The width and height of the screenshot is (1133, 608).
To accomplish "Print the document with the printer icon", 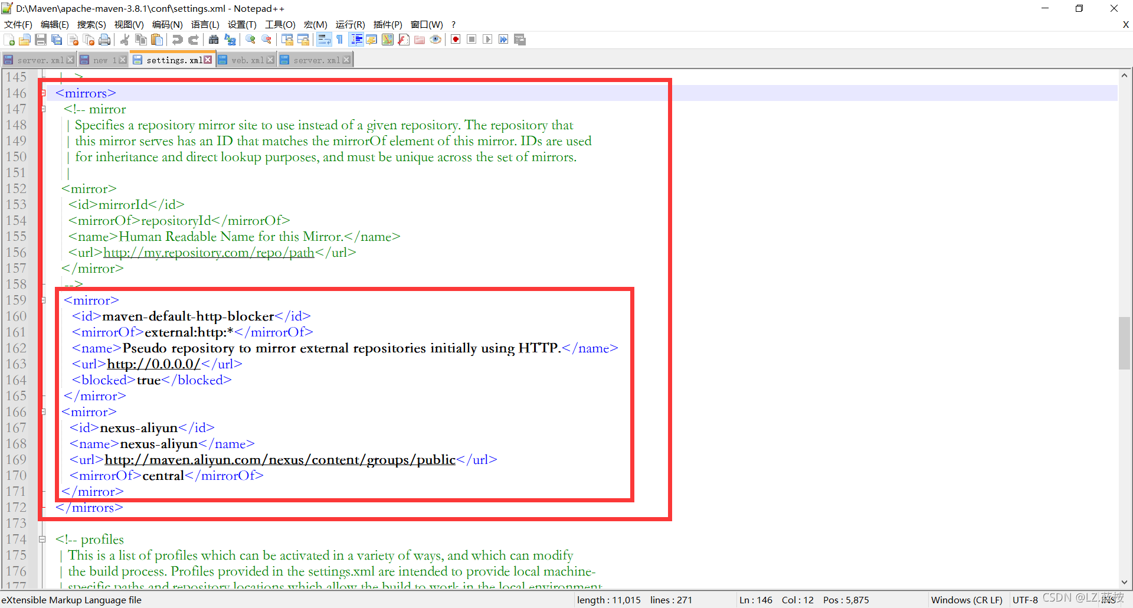I will tap(104, 40).
